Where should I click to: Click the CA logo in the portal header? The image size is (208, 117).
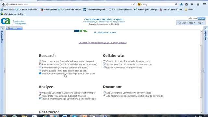click(6, 21)
